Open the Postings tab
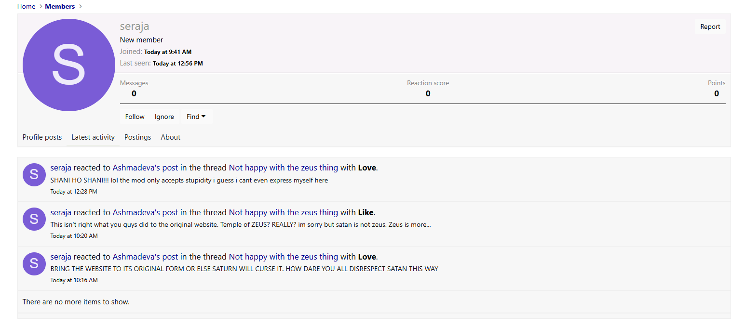 point(137,137)
